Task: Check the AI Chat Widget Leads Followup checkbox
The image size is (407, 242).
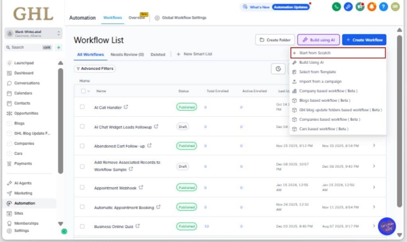Action: pyautogui.click(x=82, y=126)
